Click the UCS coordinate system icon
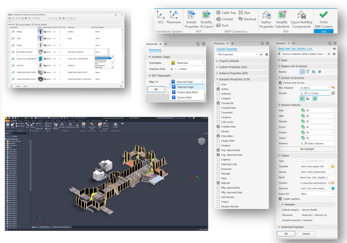The width and height of the screenshot is (347, 243). [160, 15]
